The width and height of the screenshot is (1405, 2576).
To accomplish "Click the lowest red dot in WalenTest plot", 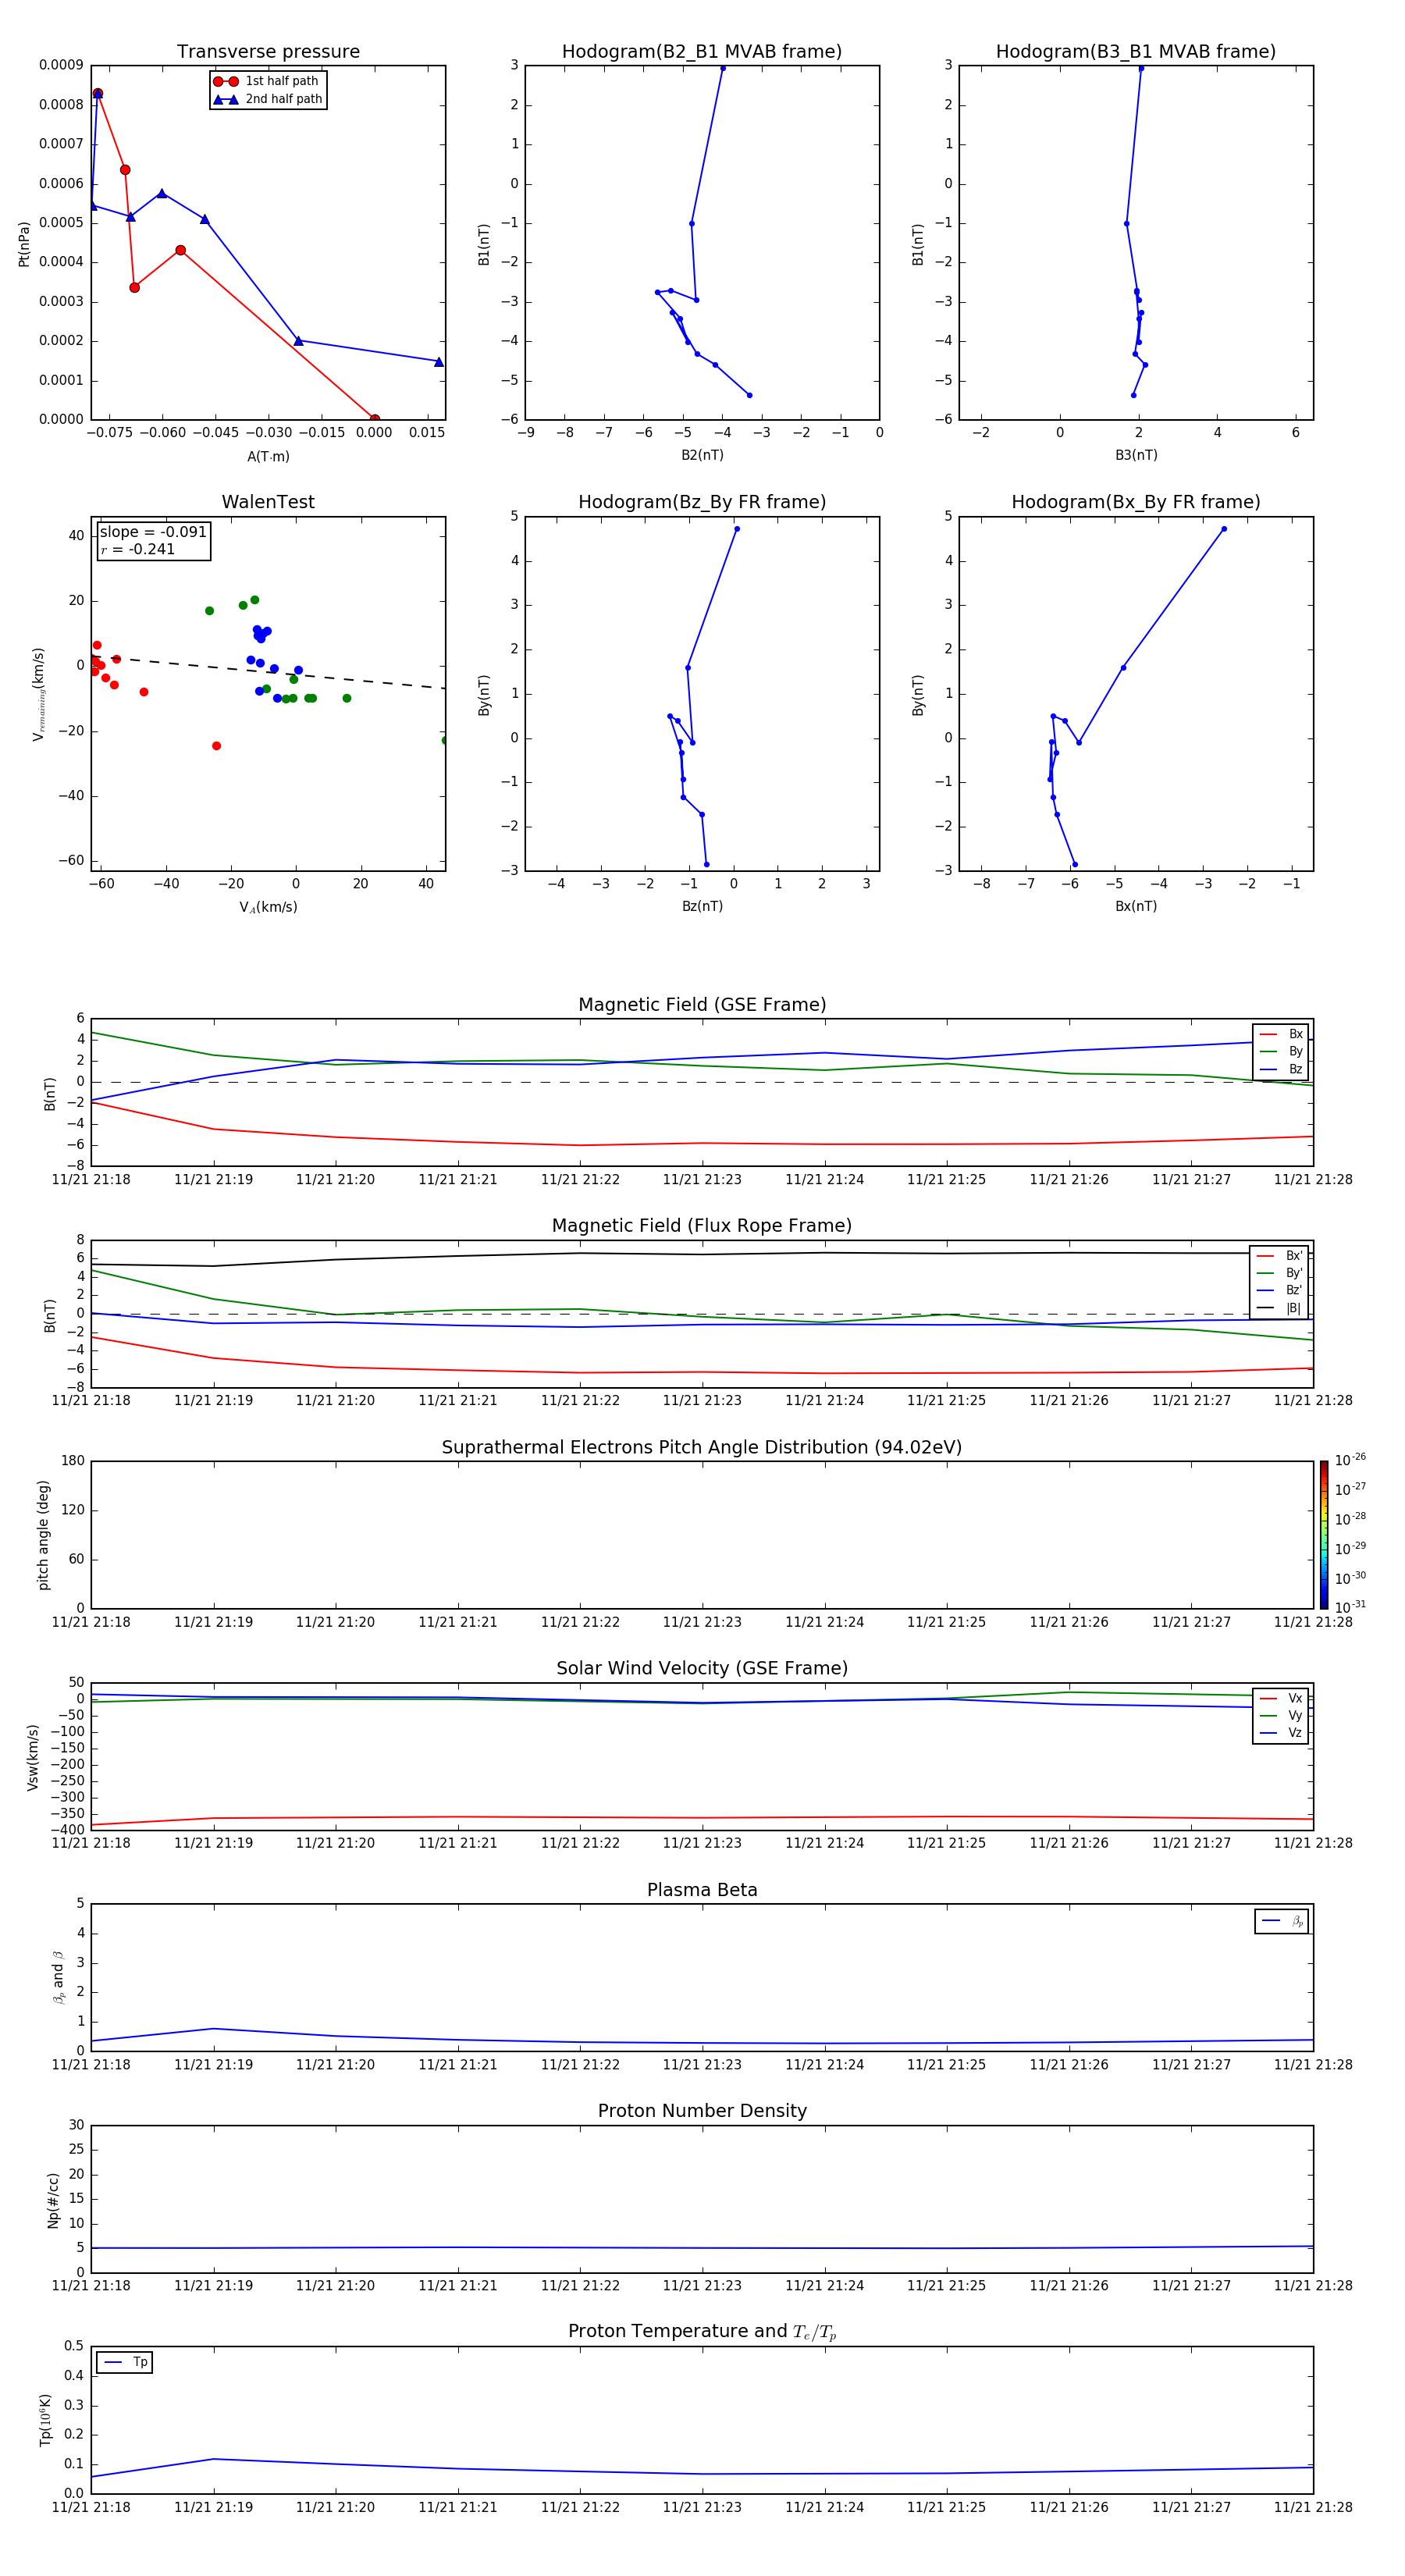I will [216, 746].
